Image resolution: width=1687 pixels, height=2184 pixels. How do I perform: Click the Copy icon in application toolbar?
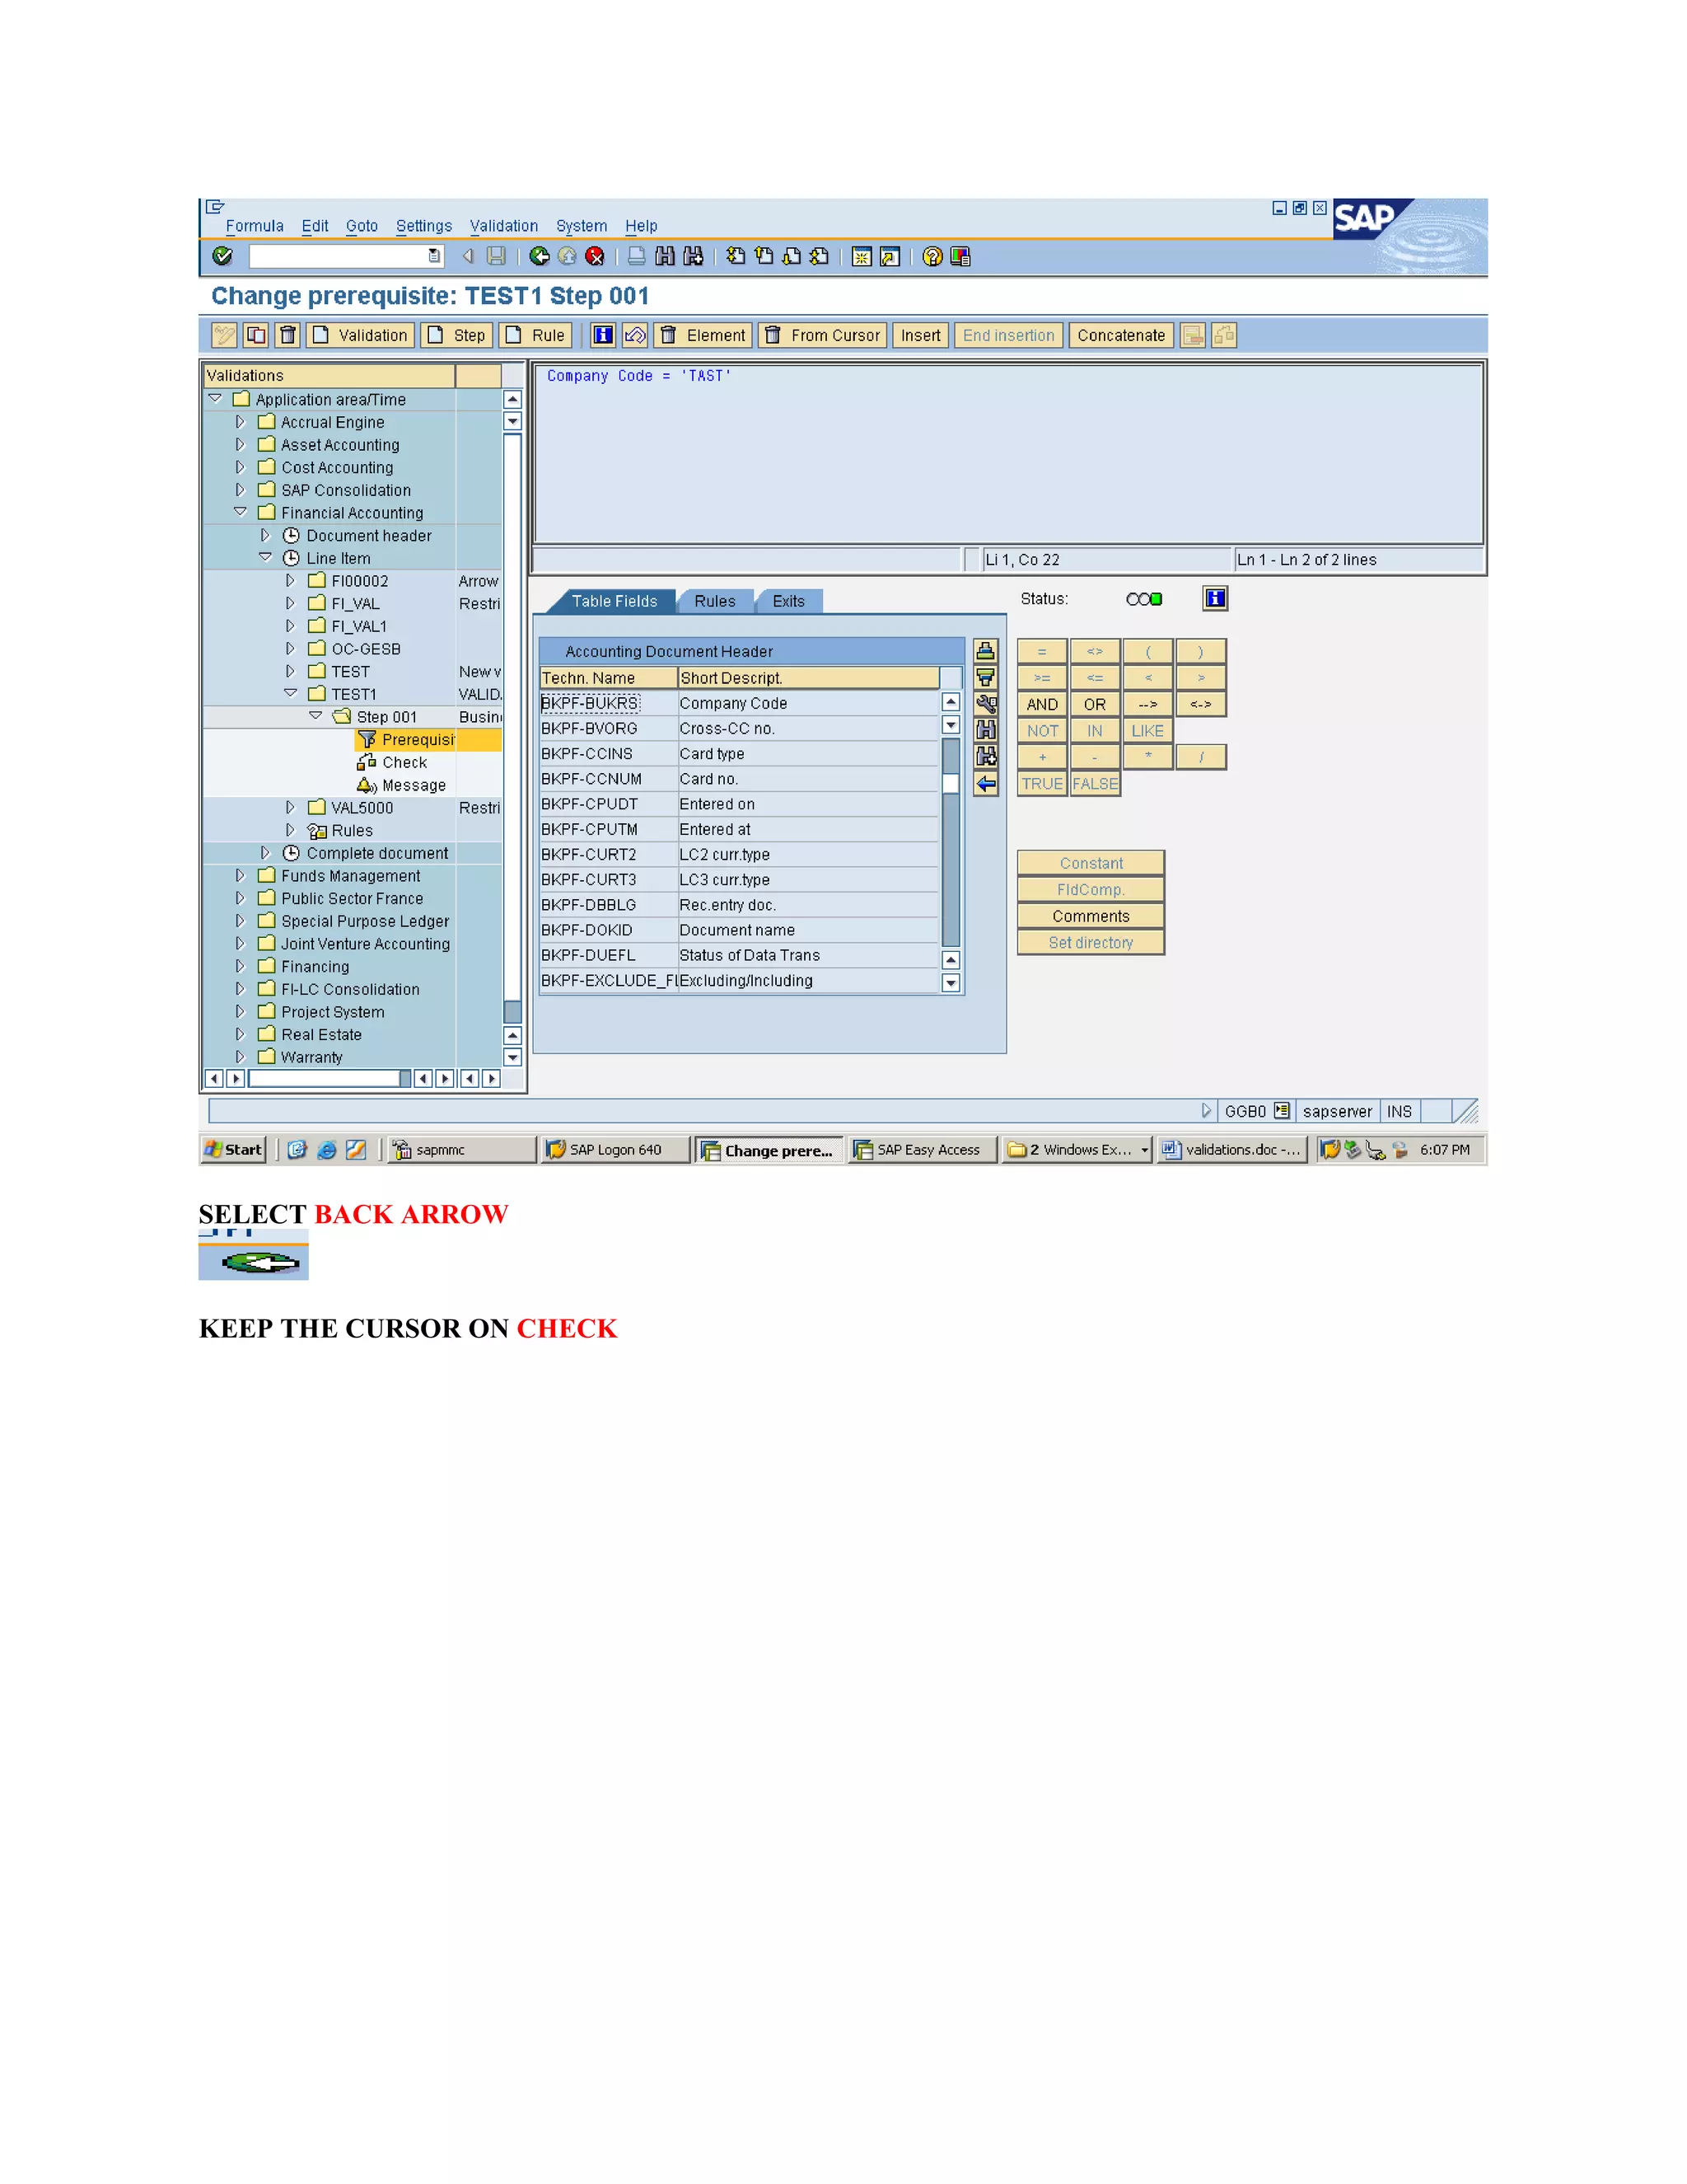256,335
